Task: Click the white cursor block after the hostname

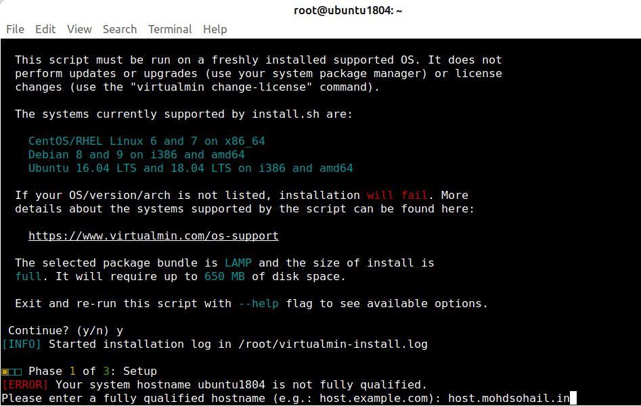Action: point(573,399)
